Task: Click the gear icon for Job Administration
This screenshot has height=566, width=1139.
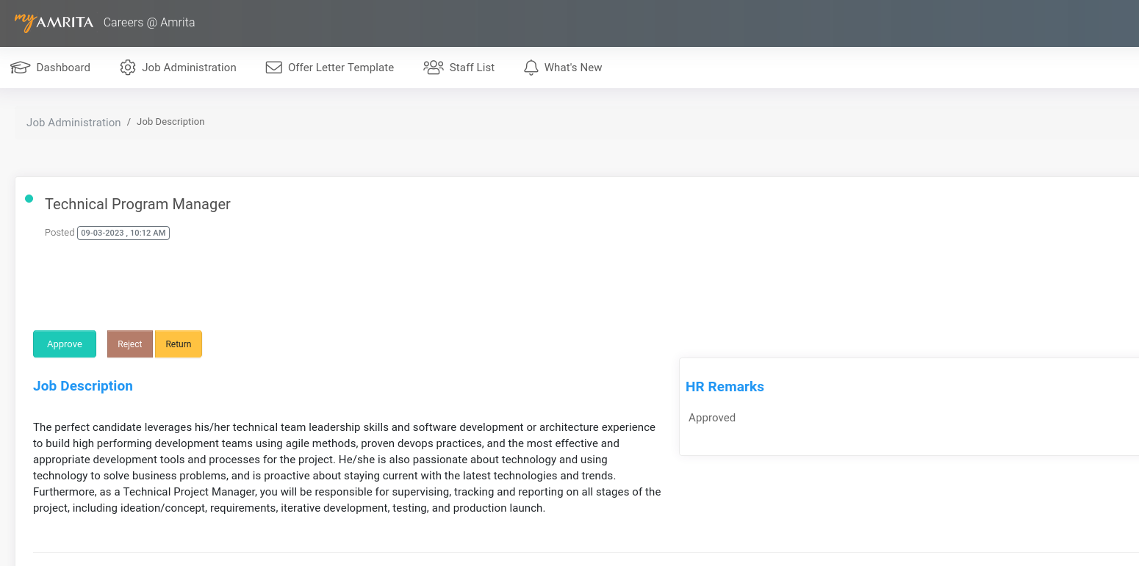Action: pos(128,68)
